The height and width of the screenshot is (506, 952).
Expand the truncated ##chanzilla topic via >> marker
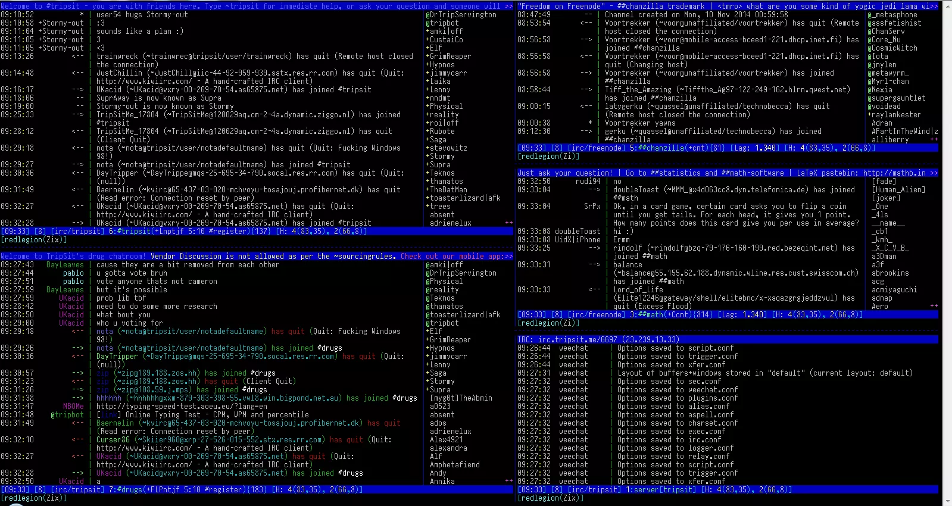coord(934,7)
